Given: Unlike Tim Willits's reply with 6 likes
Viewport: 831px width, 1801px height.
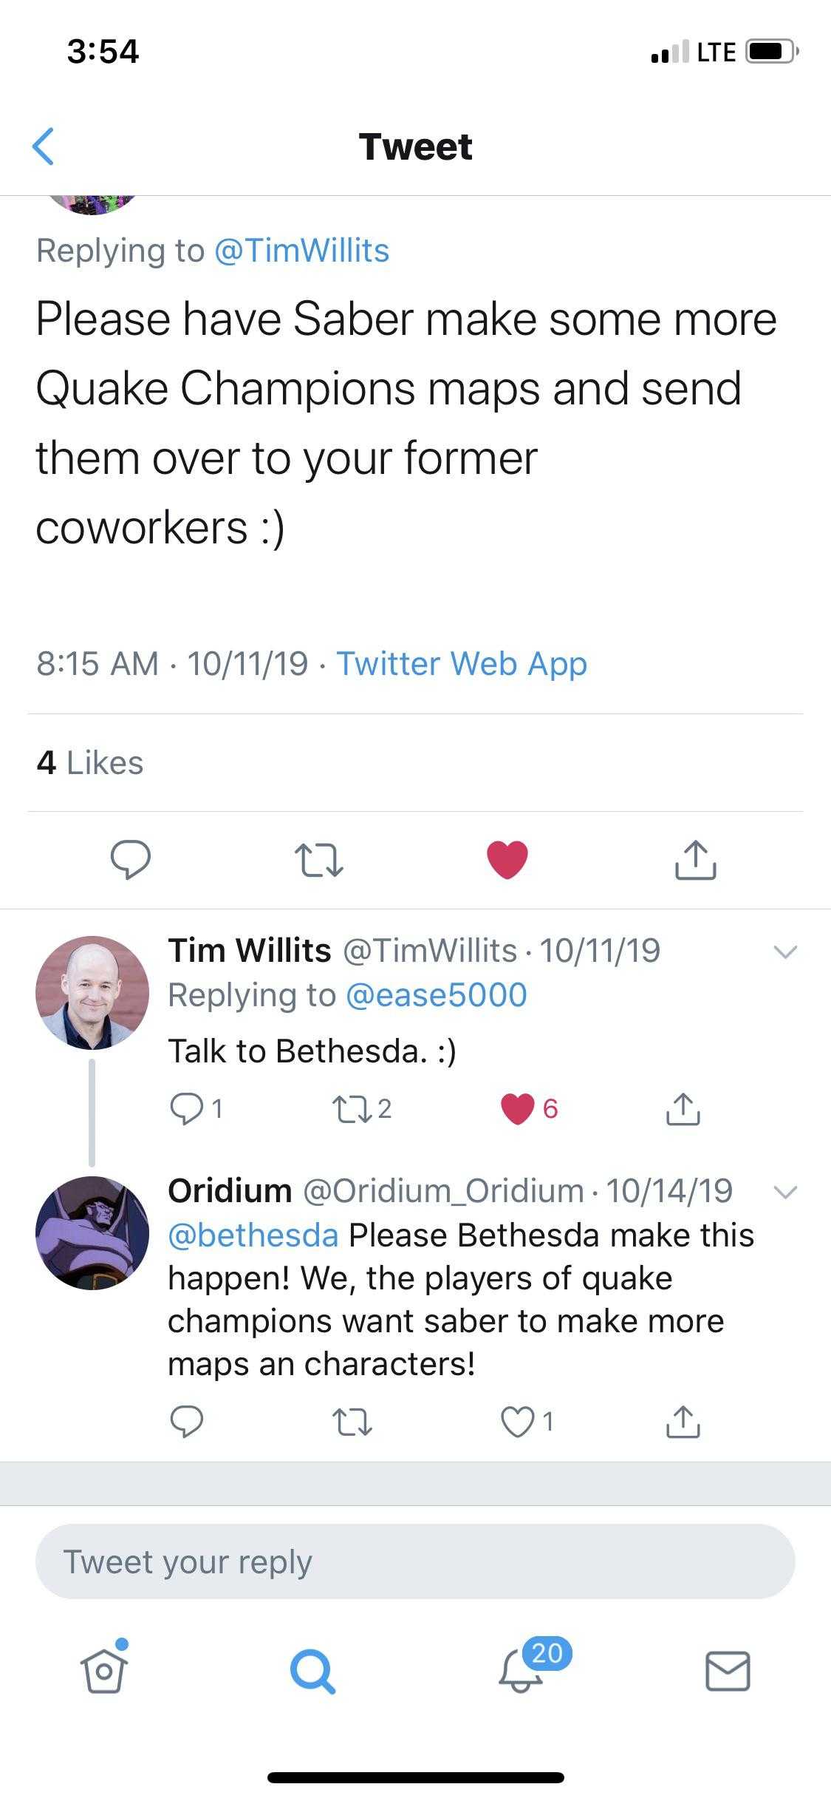Looking at the screenshot, I should (x=518, y=1108).
